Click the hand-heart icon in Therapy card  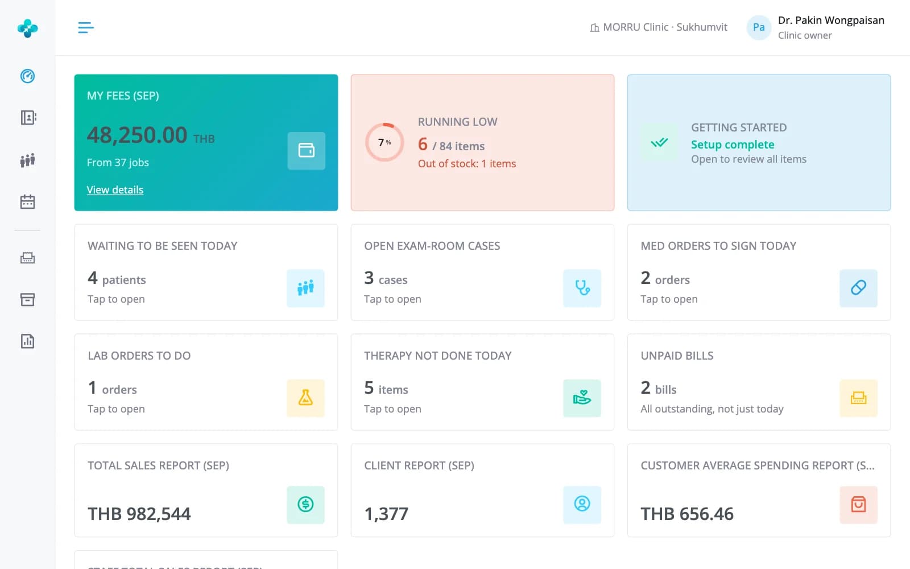582,398
